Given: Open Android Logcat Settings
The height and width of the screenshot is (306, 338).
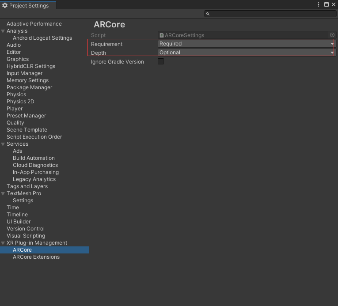Looking at the screenshot, I should [42, 38].
